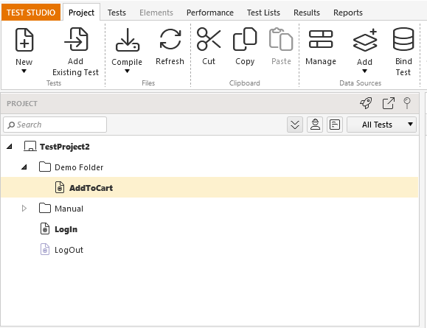
Task: Open the All Tests filter dropdown
Action: 381,125
